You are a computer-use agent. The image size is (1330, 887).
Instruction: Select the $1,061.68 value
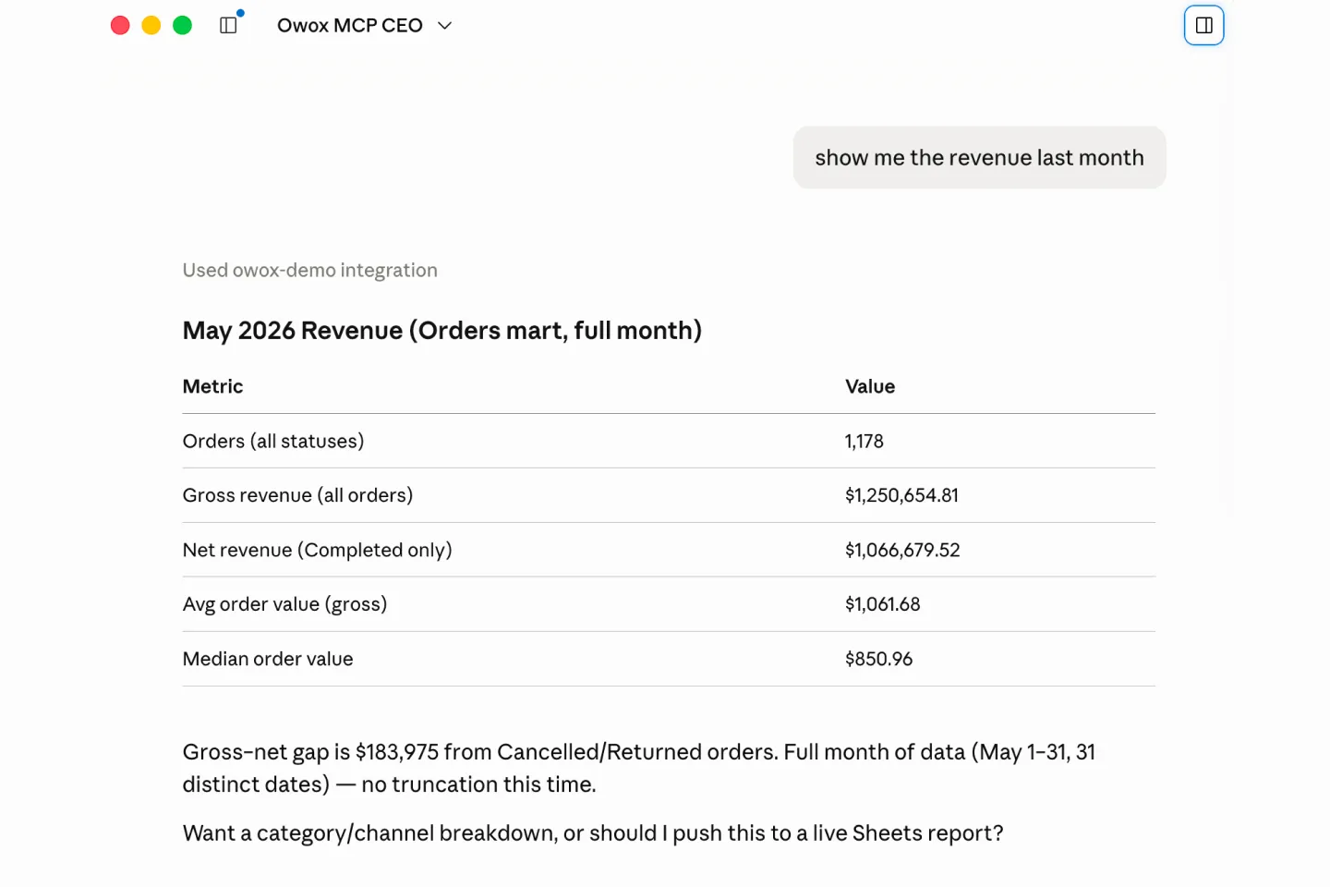[x=883, y=604]
